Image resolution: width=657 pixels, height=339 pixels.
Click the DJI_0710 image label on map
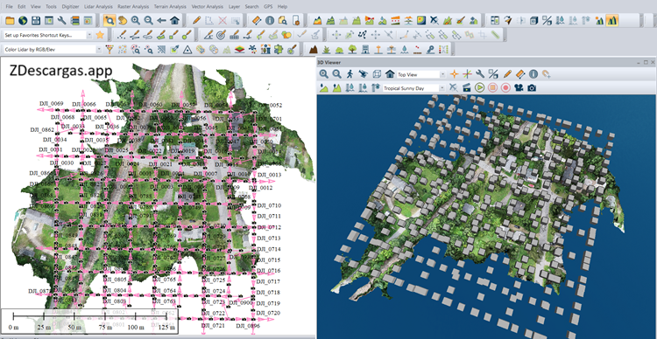point(269,205)
